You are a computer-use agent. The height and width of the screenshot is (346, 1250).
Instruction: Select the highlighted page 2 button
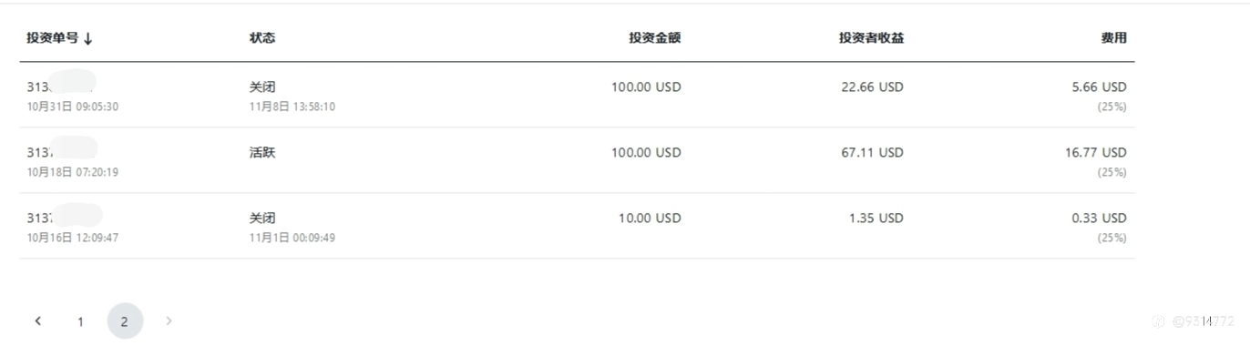125,321
